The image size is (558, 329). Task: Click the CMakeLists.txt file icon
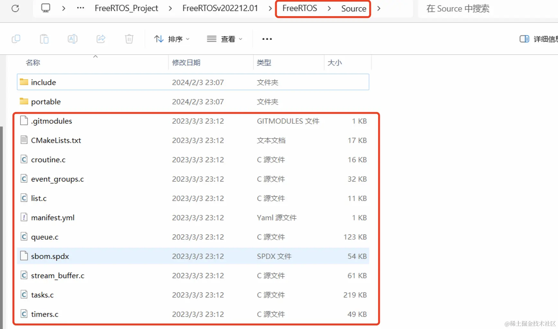24,140
